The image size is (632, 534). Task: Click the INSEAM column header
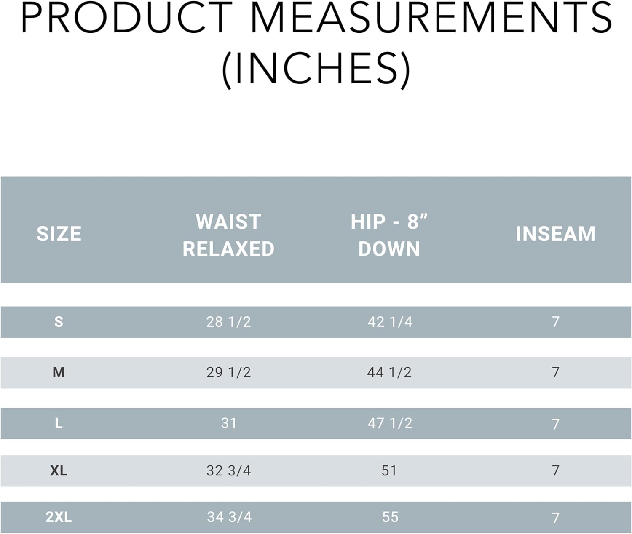pyautogui.click(x=555, y=234)
